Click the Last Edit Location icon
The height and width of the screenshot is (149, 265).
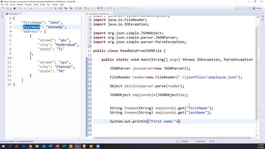(128, 8)
